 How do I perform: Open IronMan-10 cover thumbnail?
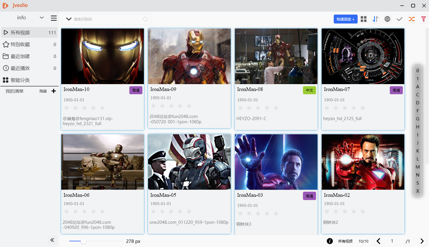click(103, 56)
